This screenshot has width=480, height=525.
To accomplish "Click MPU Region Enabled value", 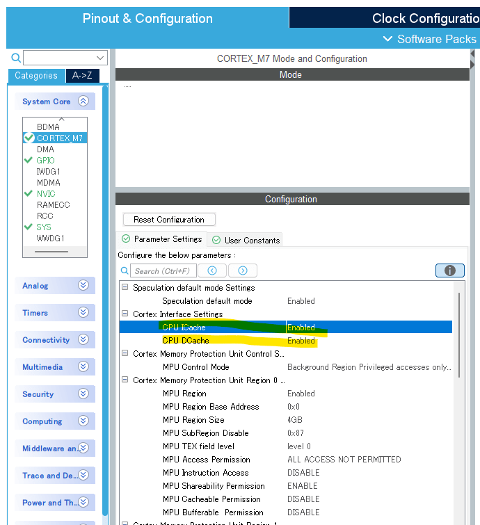I will click(x=301, y=394).
